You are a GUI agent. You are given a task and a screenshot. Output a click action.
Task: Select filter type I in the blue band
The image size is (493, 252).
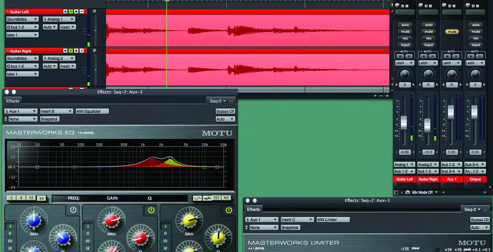coord(10,226)
